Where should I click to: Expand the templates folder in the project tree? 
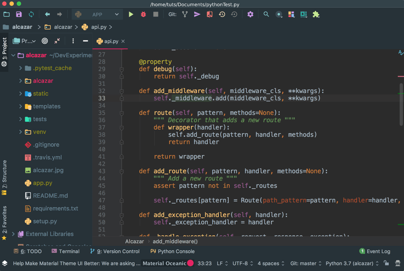[x=21, y=106]
